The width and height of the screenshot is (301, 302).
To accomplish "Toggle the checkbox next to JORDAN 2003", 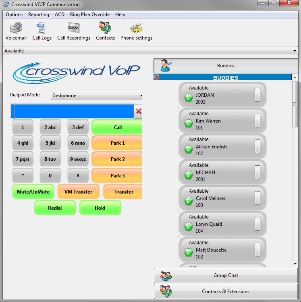I will click(257, 95).
